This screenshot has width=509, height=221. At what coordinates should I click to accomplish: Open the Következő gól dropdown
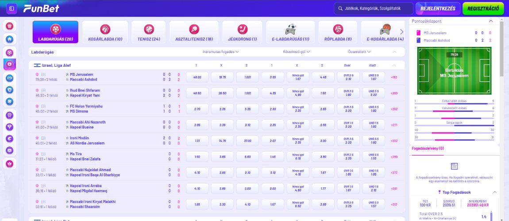pos(297,52)
